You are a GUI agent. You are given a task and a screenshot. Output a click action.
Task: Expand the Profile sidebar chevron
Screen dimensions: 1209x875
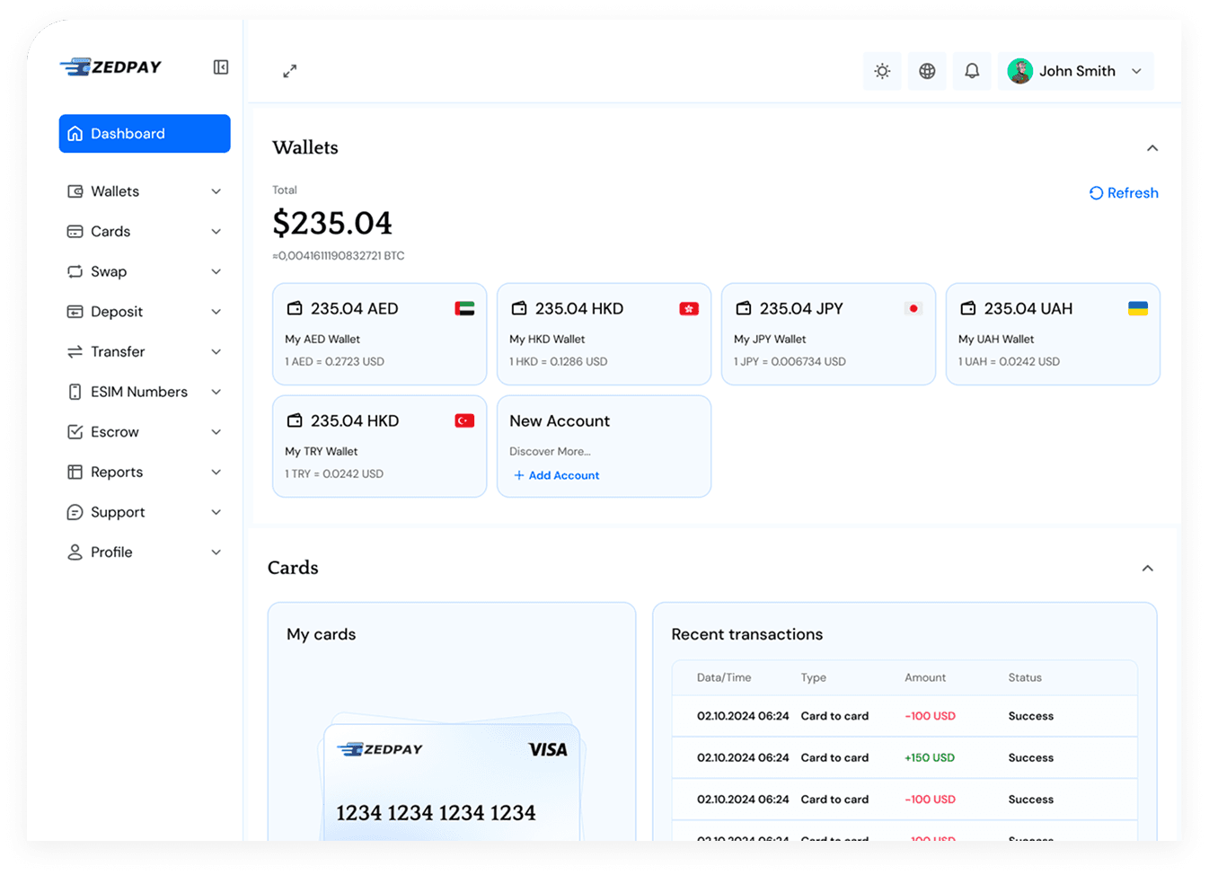[216, 552]
